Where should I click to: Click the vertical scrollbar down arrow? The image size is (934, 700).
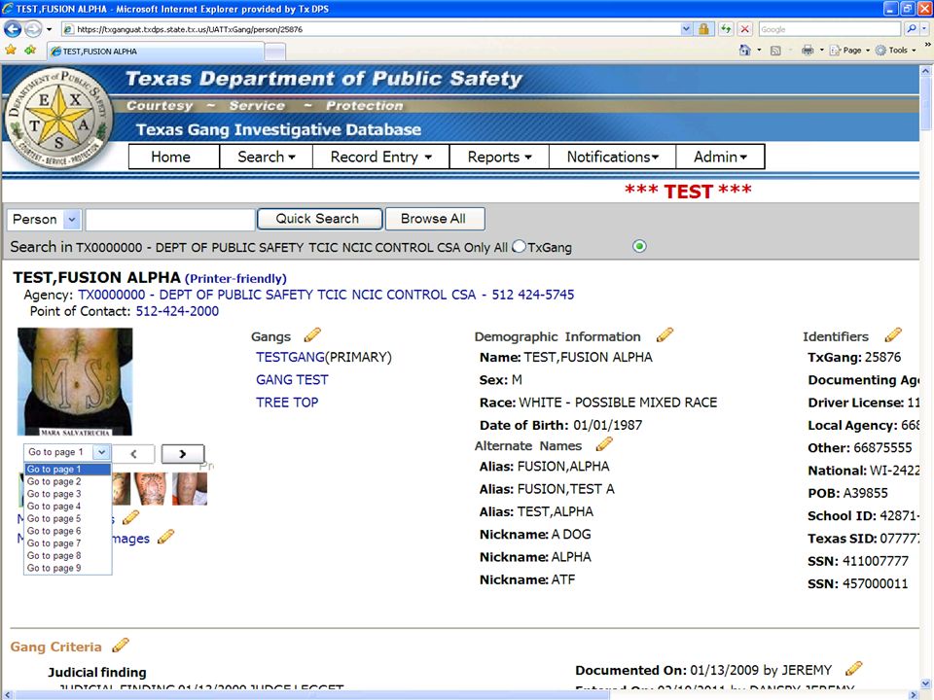[925, 682]
